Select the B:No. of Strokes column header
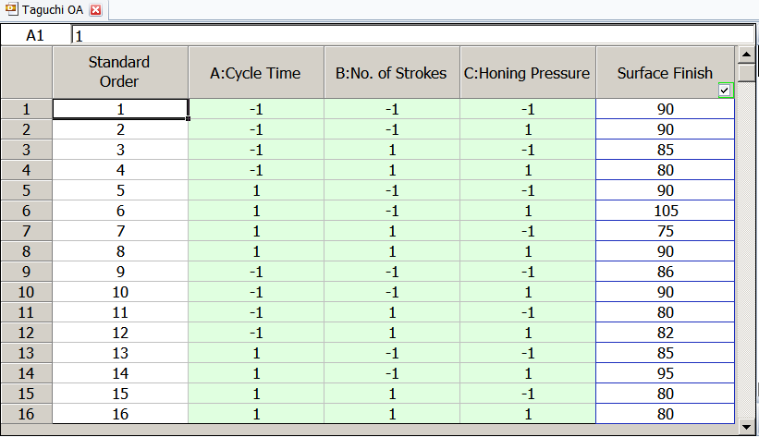The width and height of the screenshot is (759, 437). [392, 72]
